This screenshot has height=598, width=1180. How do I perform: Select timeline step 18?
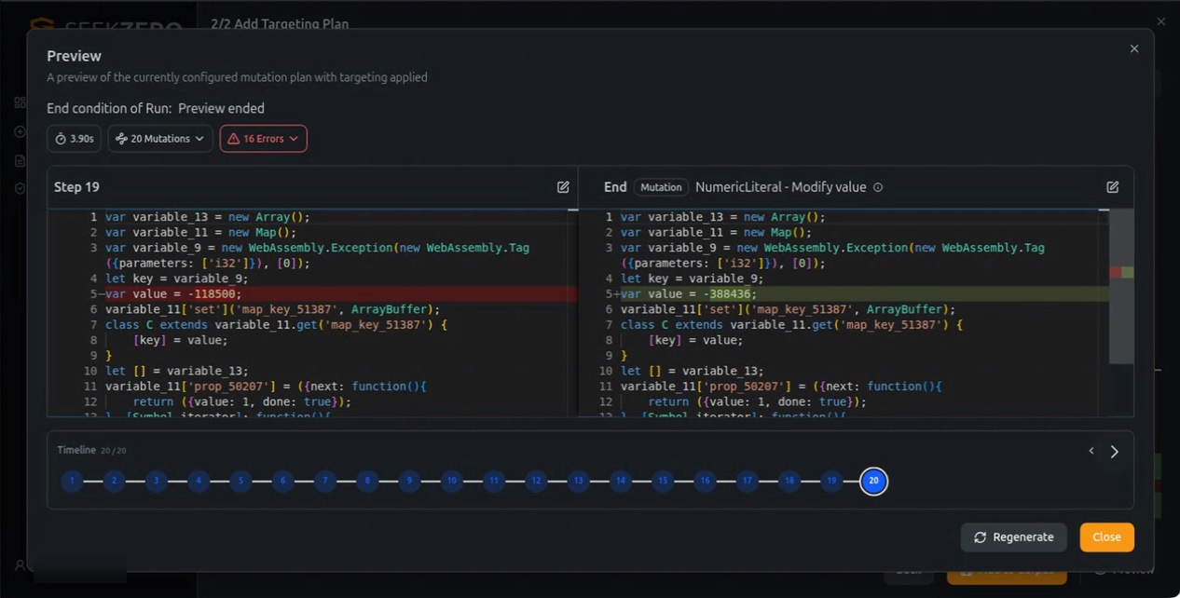(789, 482)
